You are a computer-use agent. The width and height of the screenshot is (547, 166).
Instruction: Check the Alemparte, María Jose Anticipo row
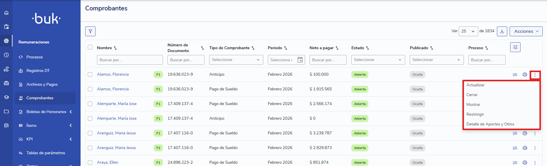click(x=90, y=119)
